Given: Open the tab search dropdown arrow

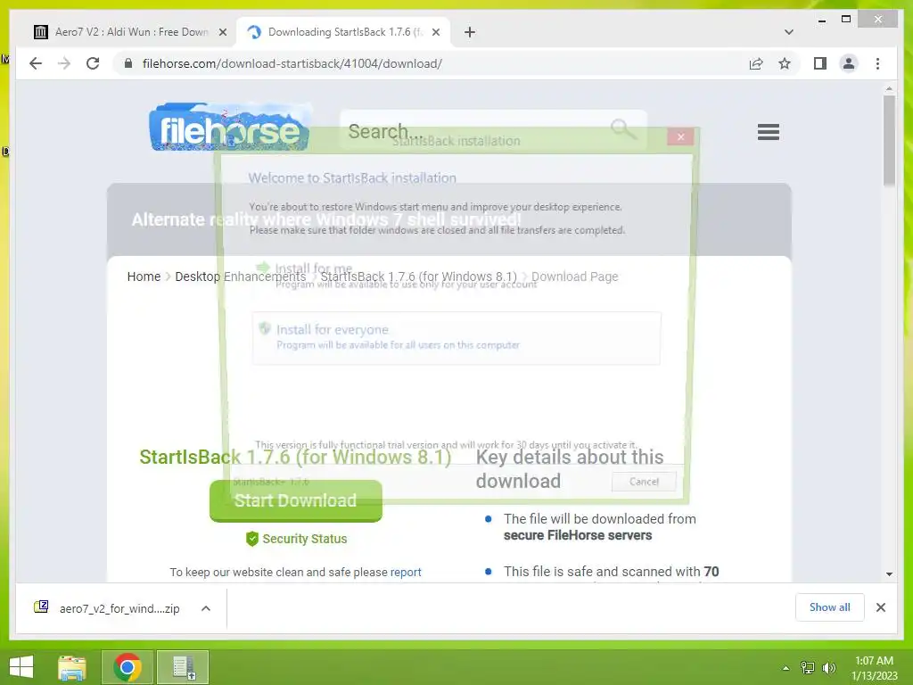Looking at the screenshot, I should [789, 32].
